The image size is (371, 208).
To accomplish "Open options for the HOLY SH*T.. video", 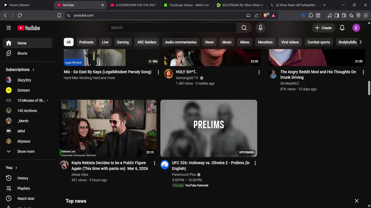I will pyautogui.click(x=259, y=72).
